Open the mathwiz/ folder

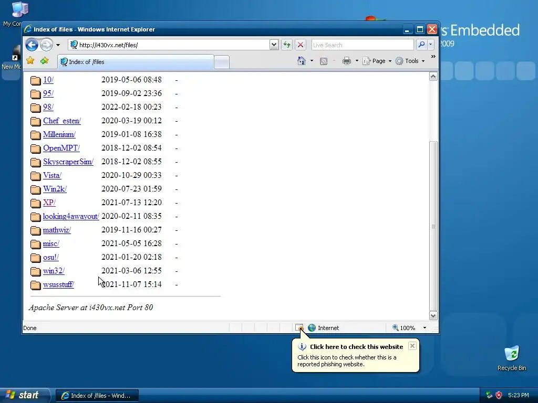coord(57,230)
